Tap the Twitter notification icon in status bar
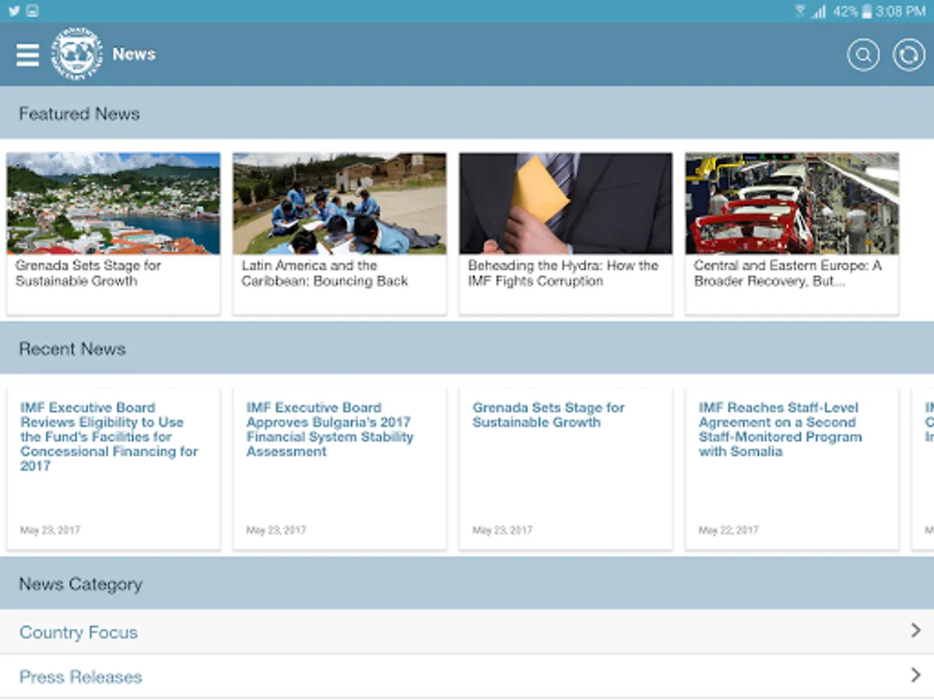 [14, 11]
